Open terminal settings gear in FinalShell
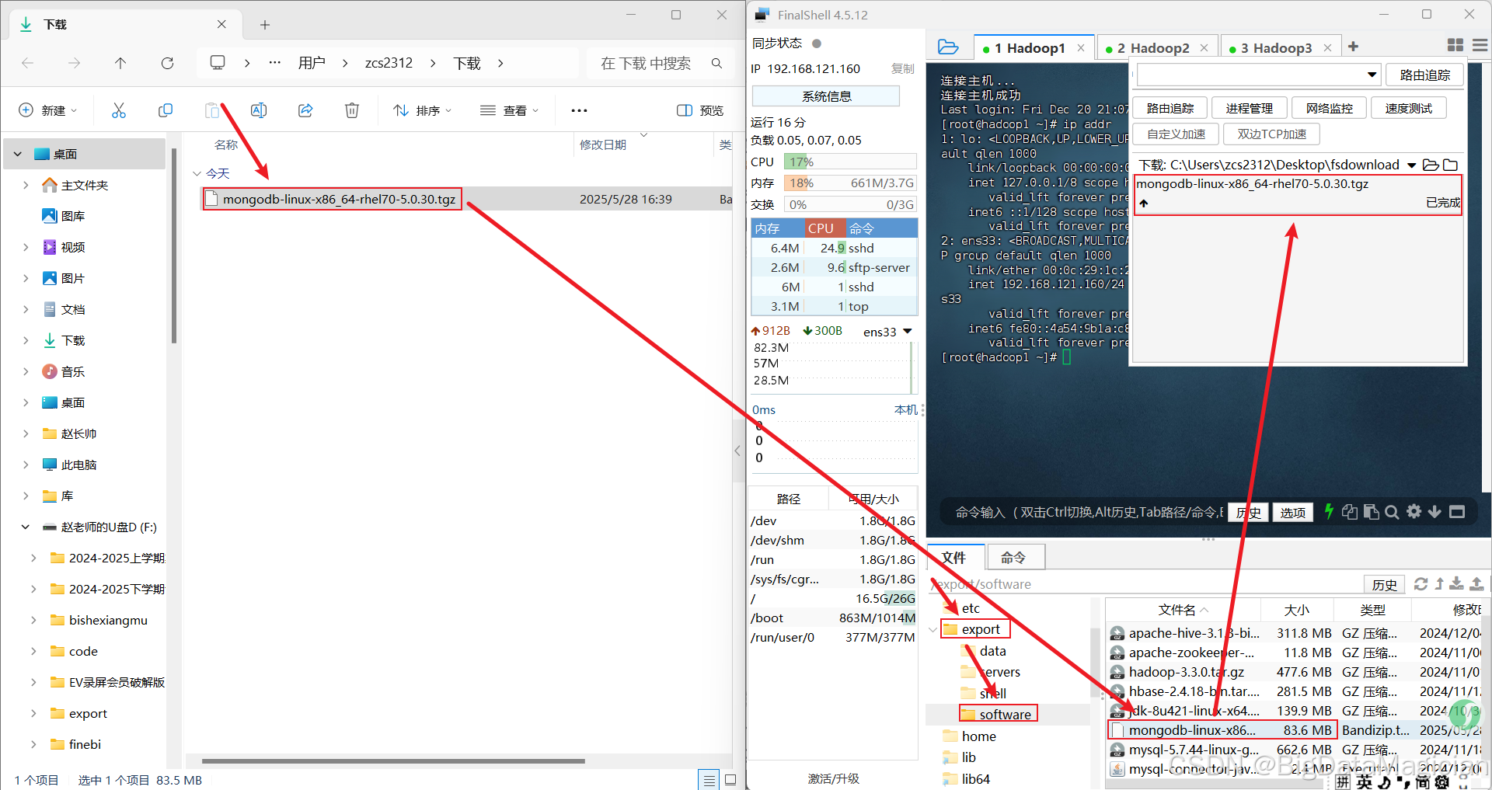 [1414, 511]
